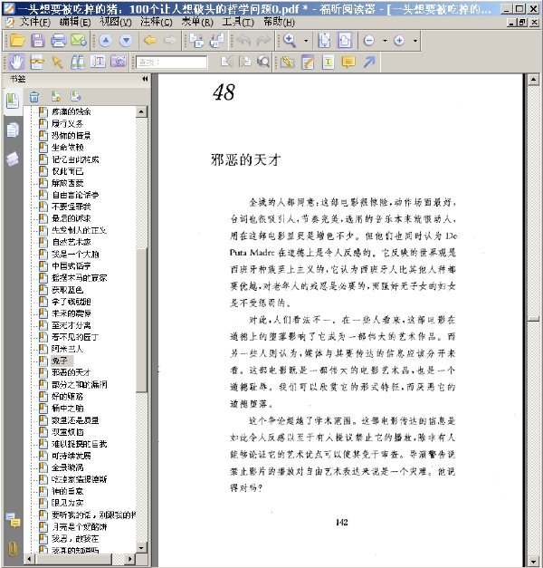Click the Fit Page icon

pos(324,40)
